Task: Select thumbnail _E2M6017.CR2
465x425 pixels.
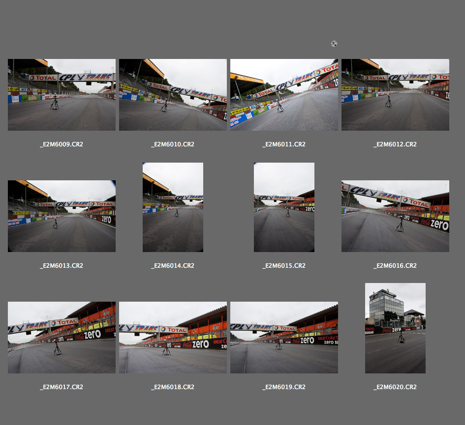Action: pyautogui.click(x=62, y=338)
